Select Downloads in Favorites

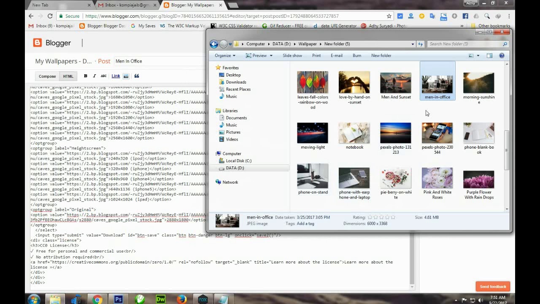[236, 82]
